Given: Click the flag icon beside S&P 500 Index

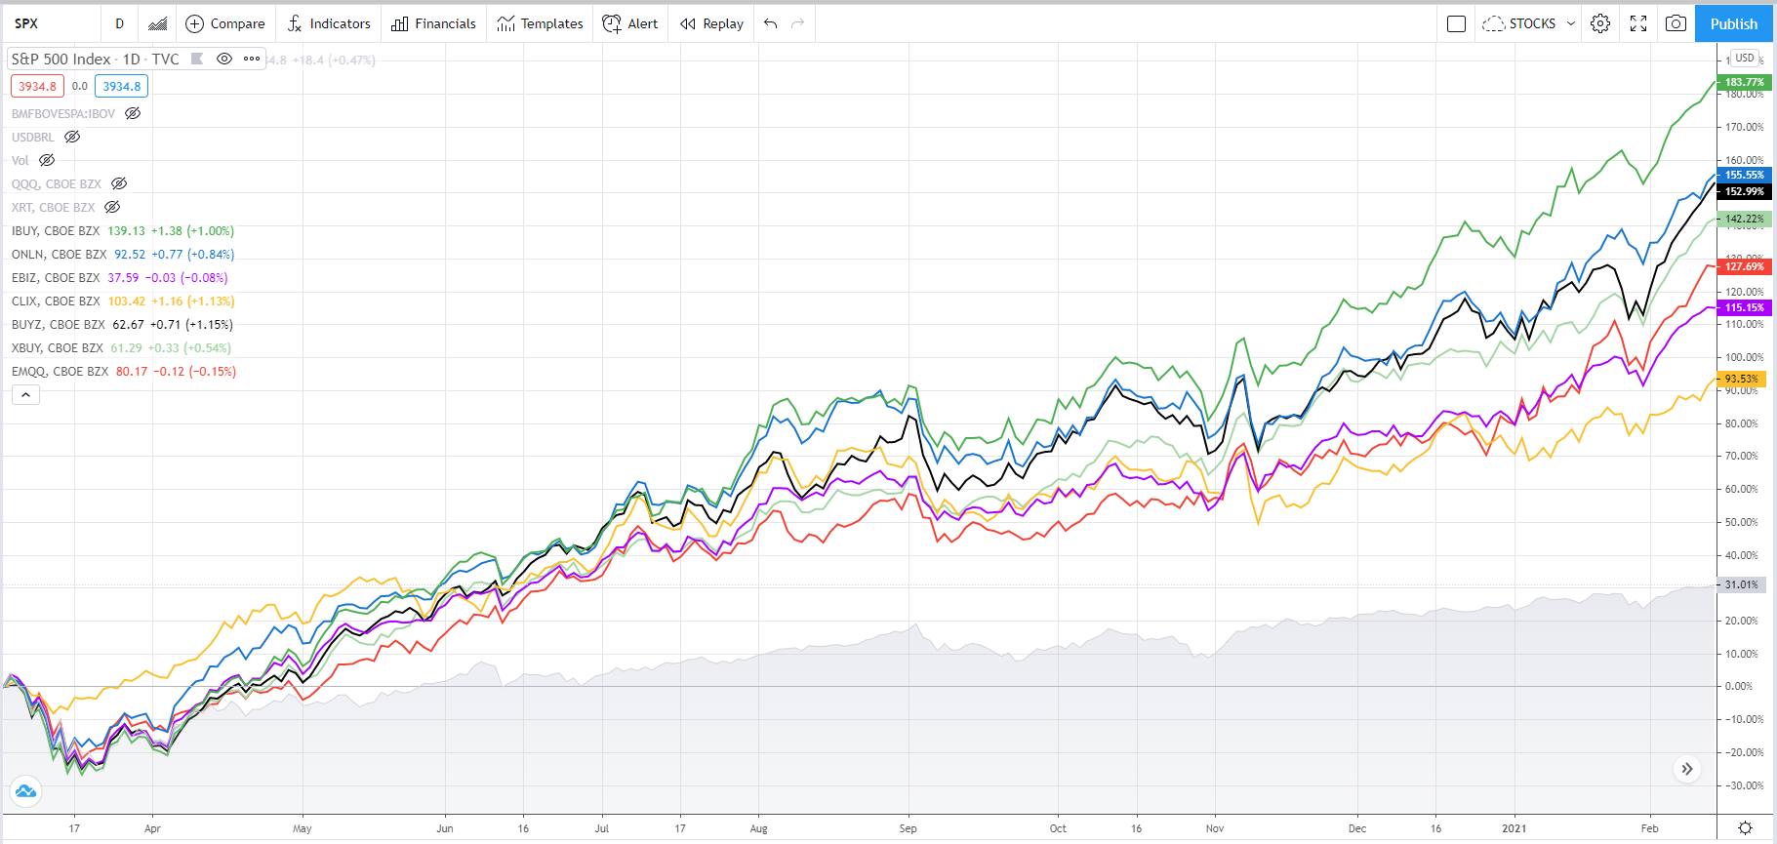Looking at the screenshot, I should click(197, 59).
